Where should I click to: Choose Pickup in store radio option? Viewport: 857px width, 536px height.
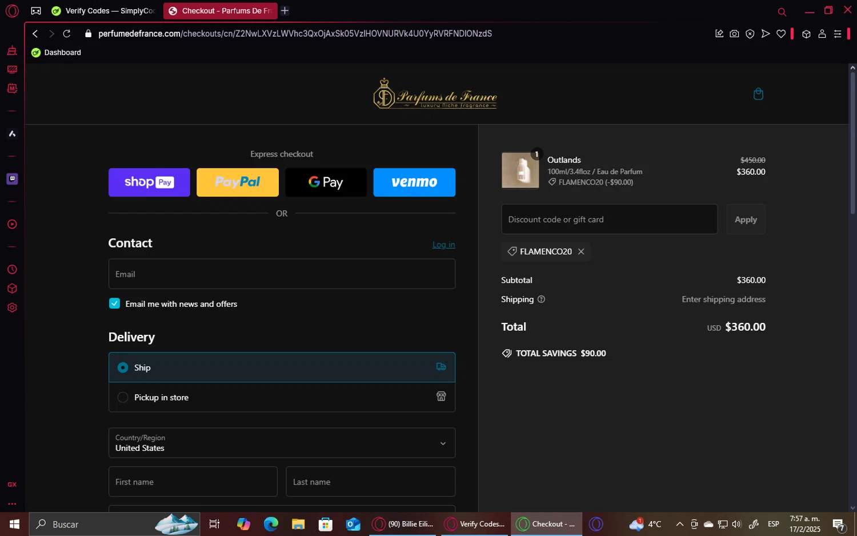pos(122,397)
